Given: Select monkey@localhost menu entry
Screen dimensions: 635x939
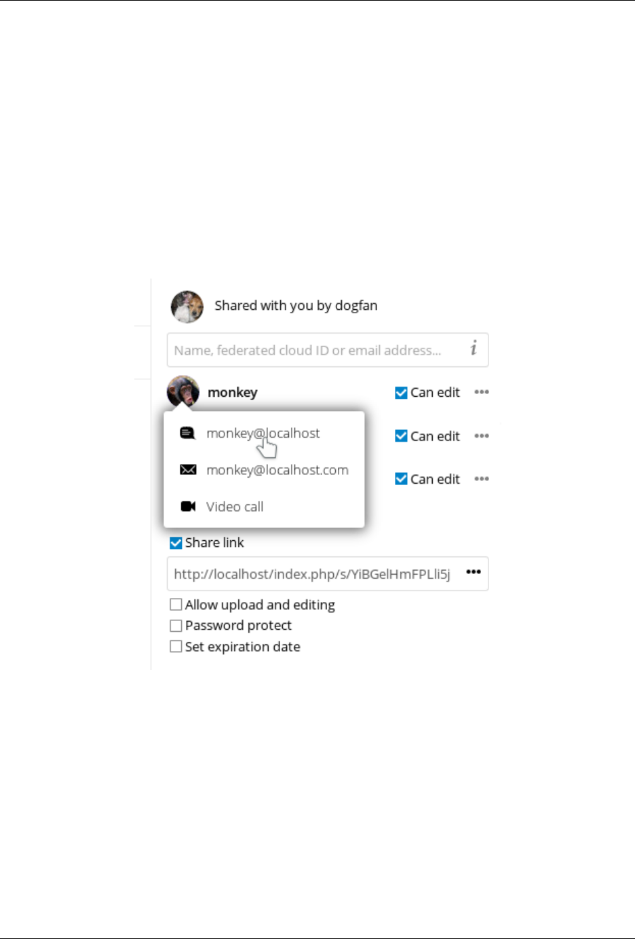Looking at the screenshot, I should pos(264,433).
